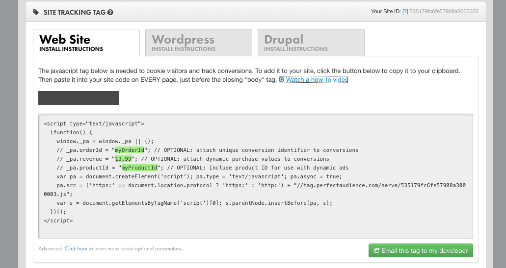Click the share icon on the Email this tag button
This screenshot has width=506, height=268.
point(376,250)
